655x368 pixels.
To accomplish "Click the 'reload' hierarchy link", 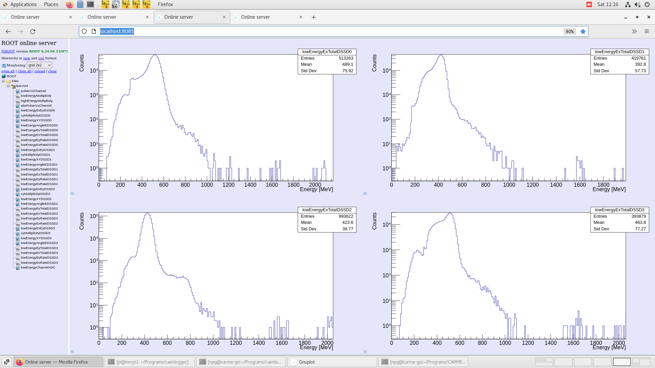I will pos(40,71).
